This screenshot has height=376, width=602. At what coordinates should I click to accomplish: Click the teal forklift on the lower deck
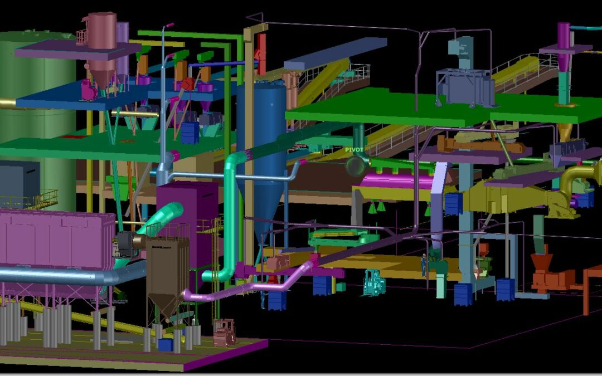[x=375, y=284]
